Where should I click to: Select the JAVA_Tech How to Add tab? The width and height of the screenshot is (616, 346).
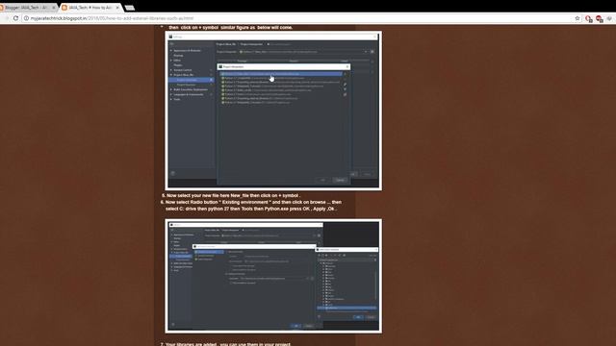(90, 8)
